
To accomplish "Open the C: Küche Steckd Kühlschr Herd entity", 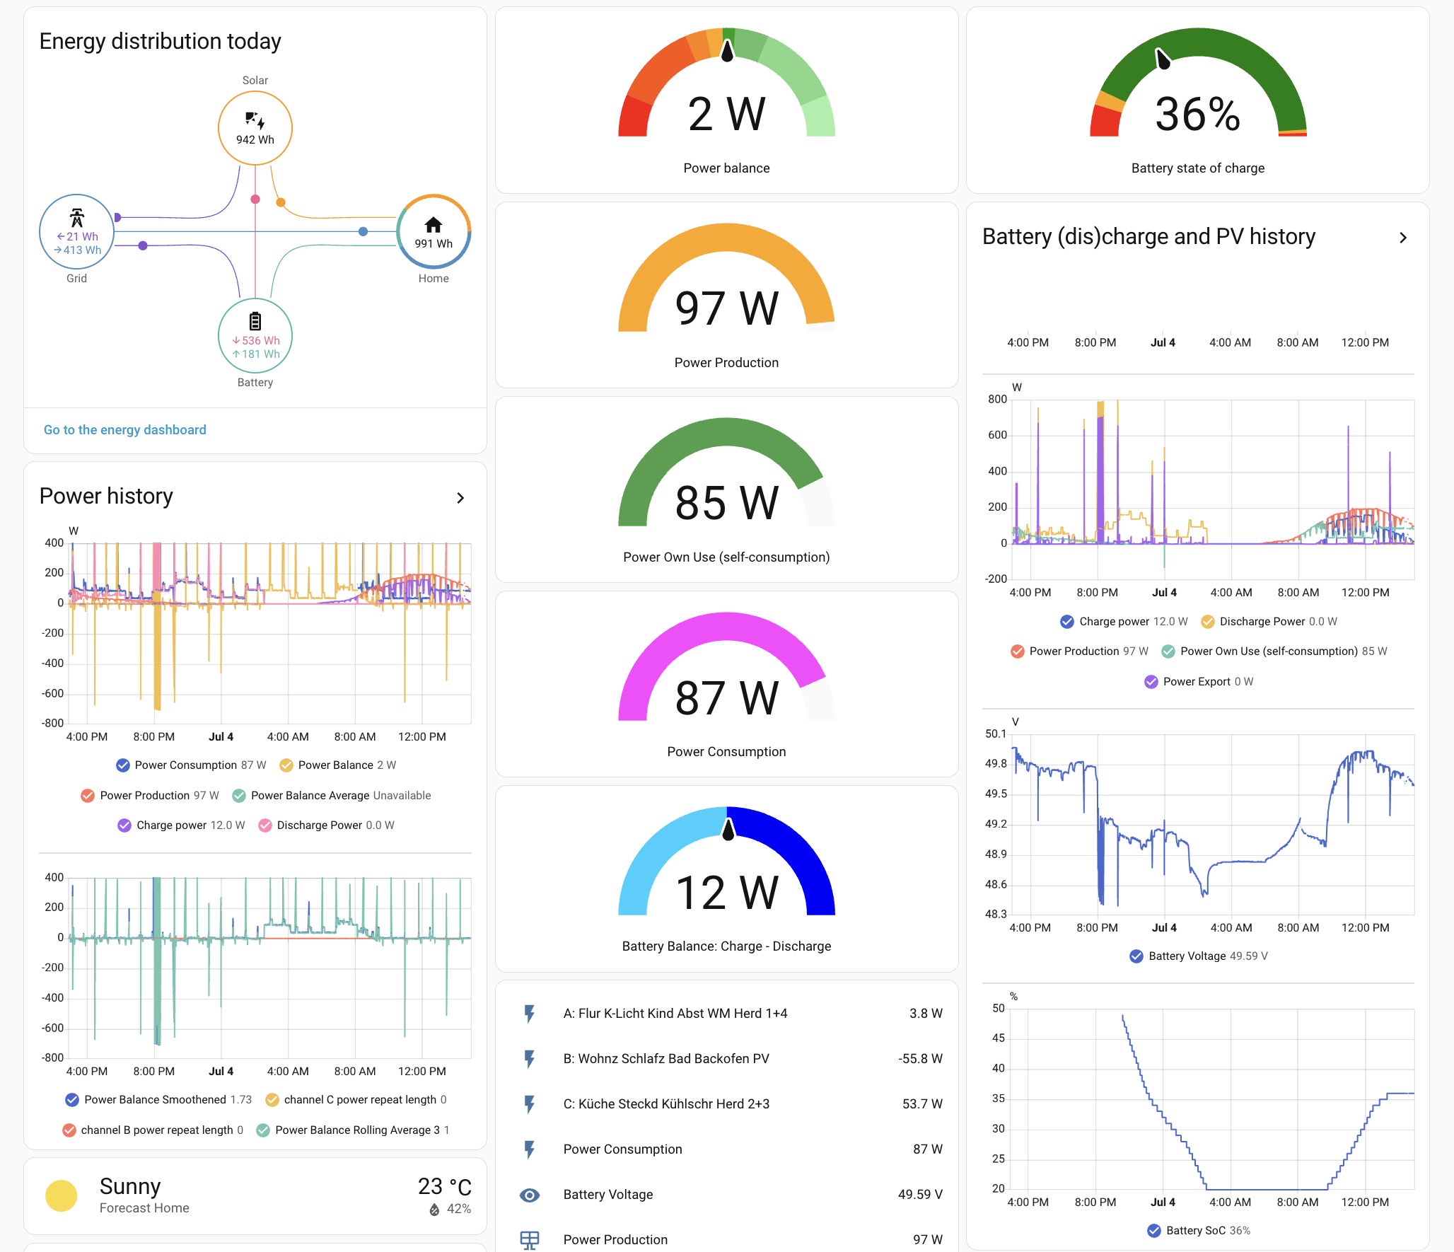I will tap(666, 1104).
